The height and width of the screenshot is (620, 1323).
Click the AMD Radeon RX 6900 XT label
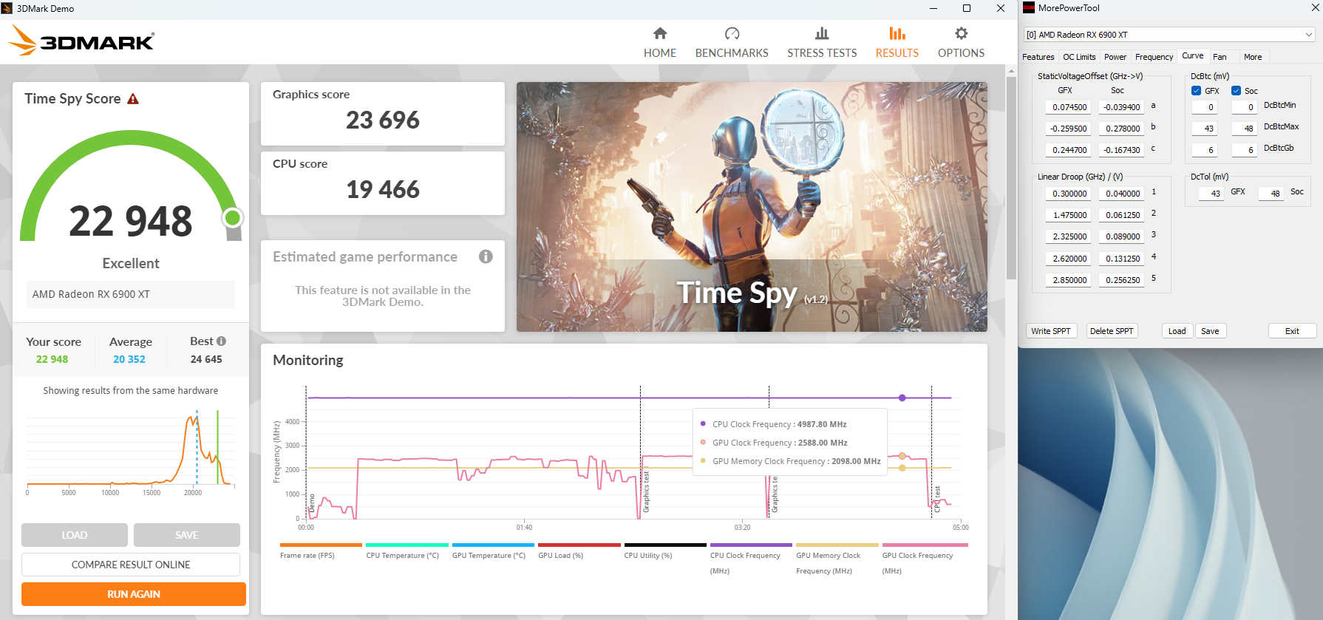[x=91, y=294]
